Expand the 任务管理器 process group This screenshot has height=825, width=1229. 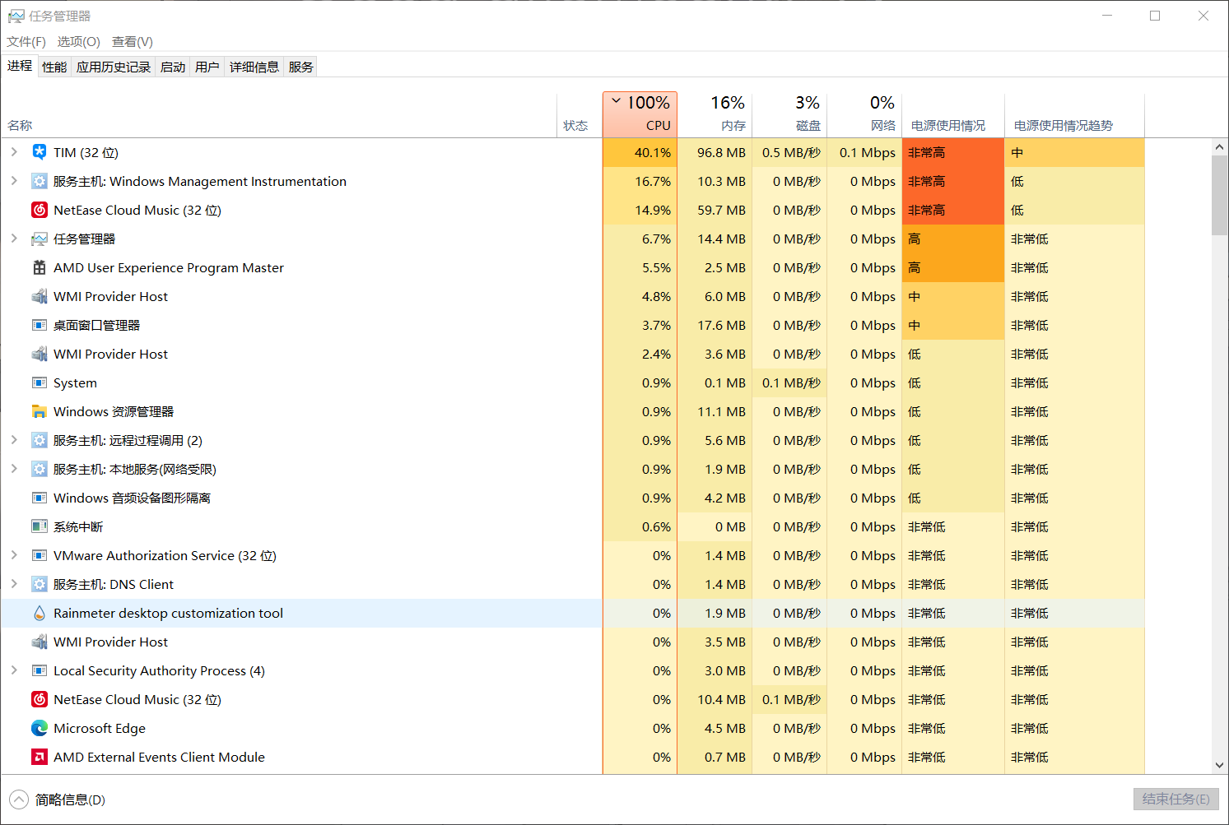coord(14,239)
